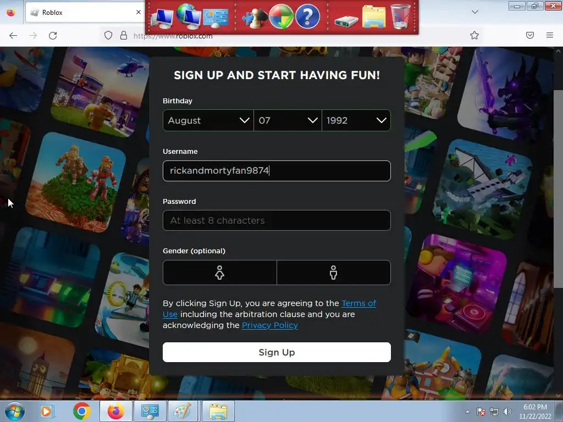The width and height of the screenshot is (563, 422).
Task: Open the hard drive icon in the dock
Action: click(x=346, y=21)
